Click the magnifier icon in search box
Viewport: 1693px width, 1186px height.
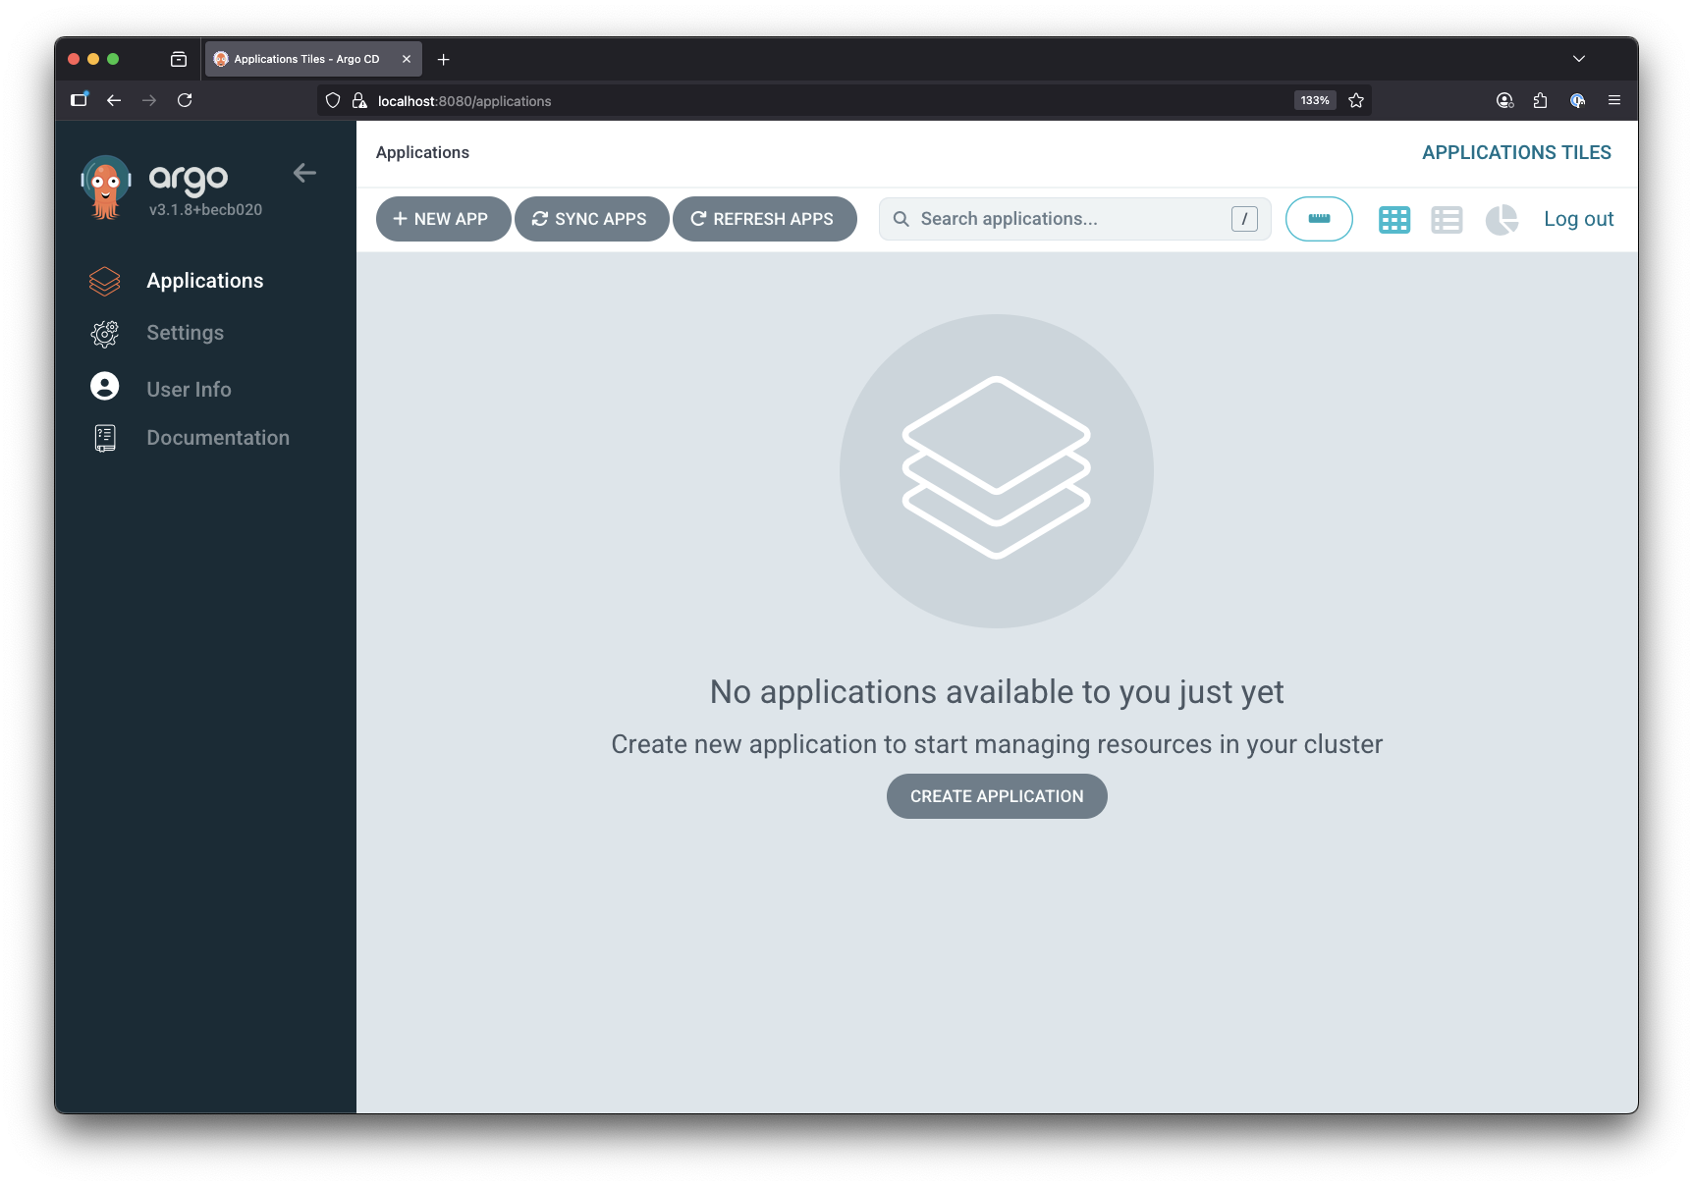901,219
